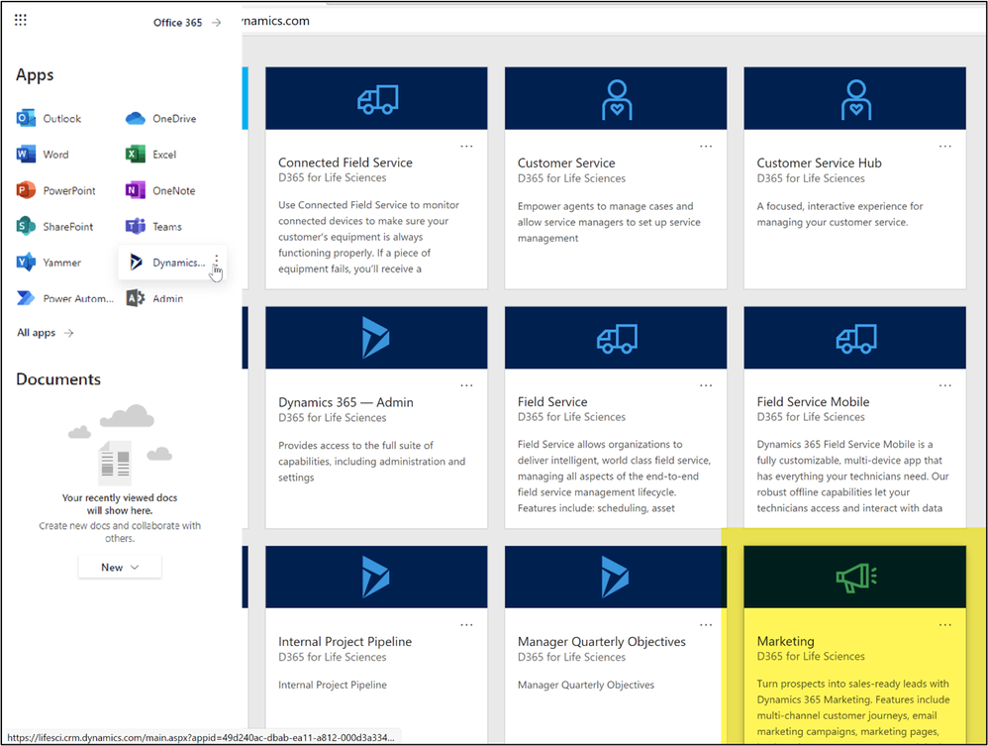The height and width of the screenshot is (746, 988).
Task: Click the Connected Field Service truck icon
Action: click(x=377, y=100)
